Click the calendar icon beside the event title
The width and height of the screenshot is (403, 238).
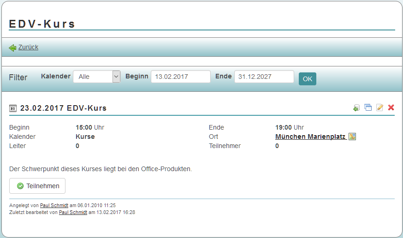point(13,108)
